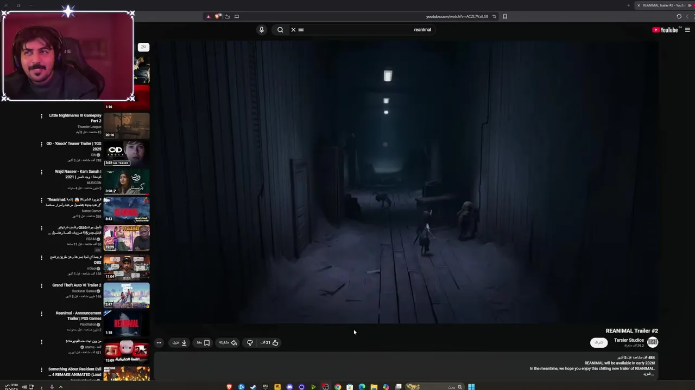Open 'Grand Theft Auto VI Trailer 2' thumbnail
Screen dimensions: 695x390
point(127,295)
